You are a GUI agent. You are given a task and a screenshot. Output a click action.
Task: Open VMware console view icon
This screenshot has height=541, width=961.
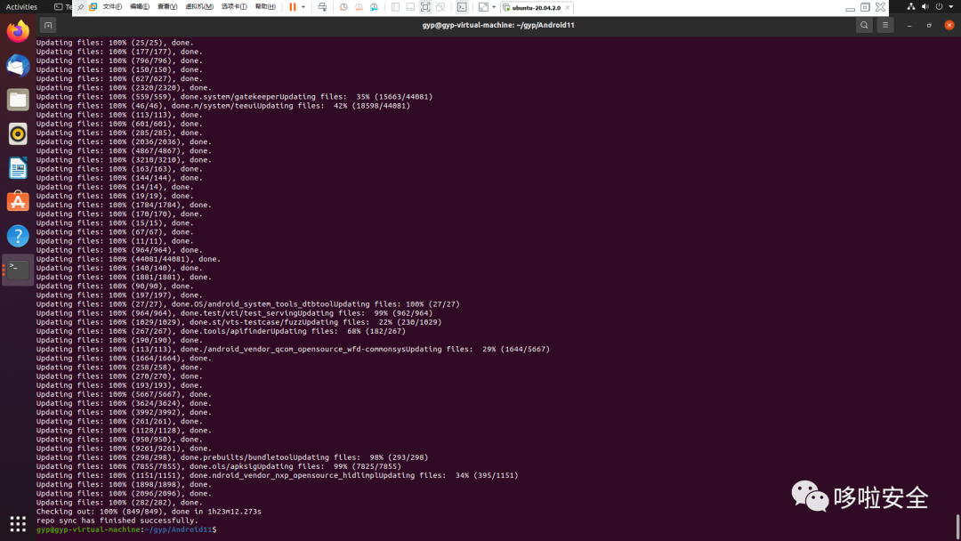[x=462, y=7]
